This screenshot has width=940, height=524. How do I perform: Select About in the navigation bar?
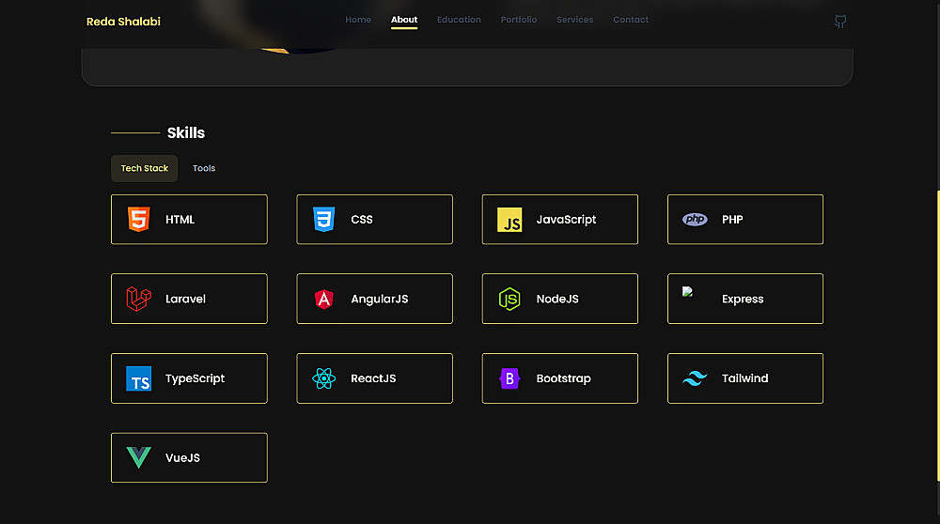404,20
